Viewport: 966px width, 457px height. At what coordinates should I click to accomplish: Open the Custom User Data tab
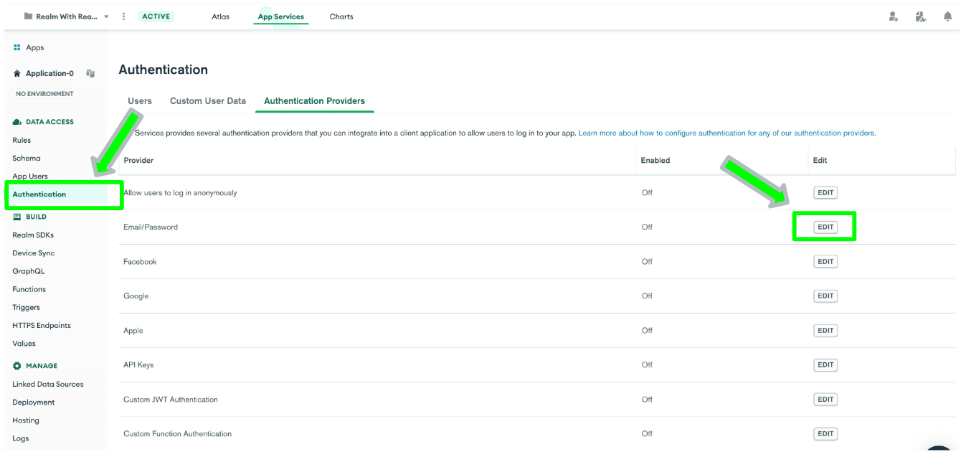click(208, 101)
